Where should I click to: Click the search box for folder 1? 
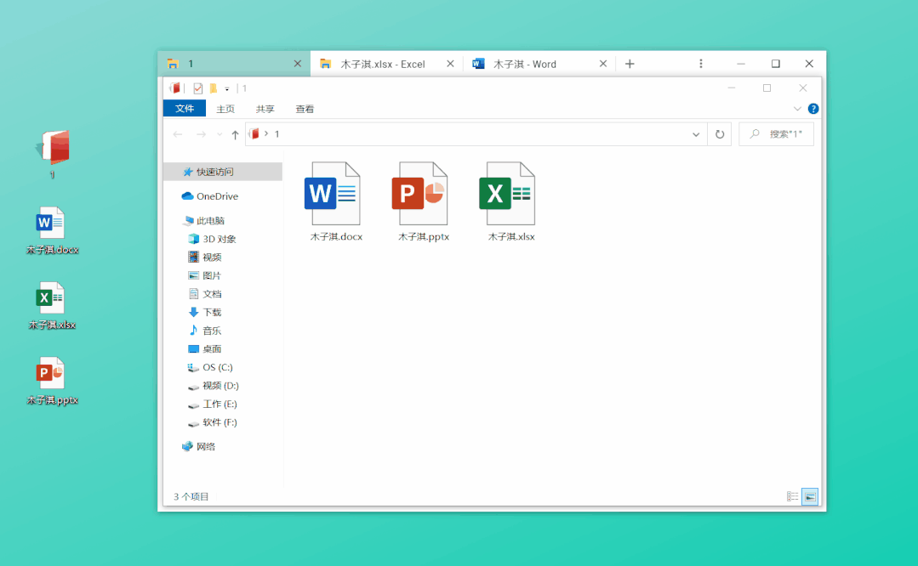(x=776, y=134)
